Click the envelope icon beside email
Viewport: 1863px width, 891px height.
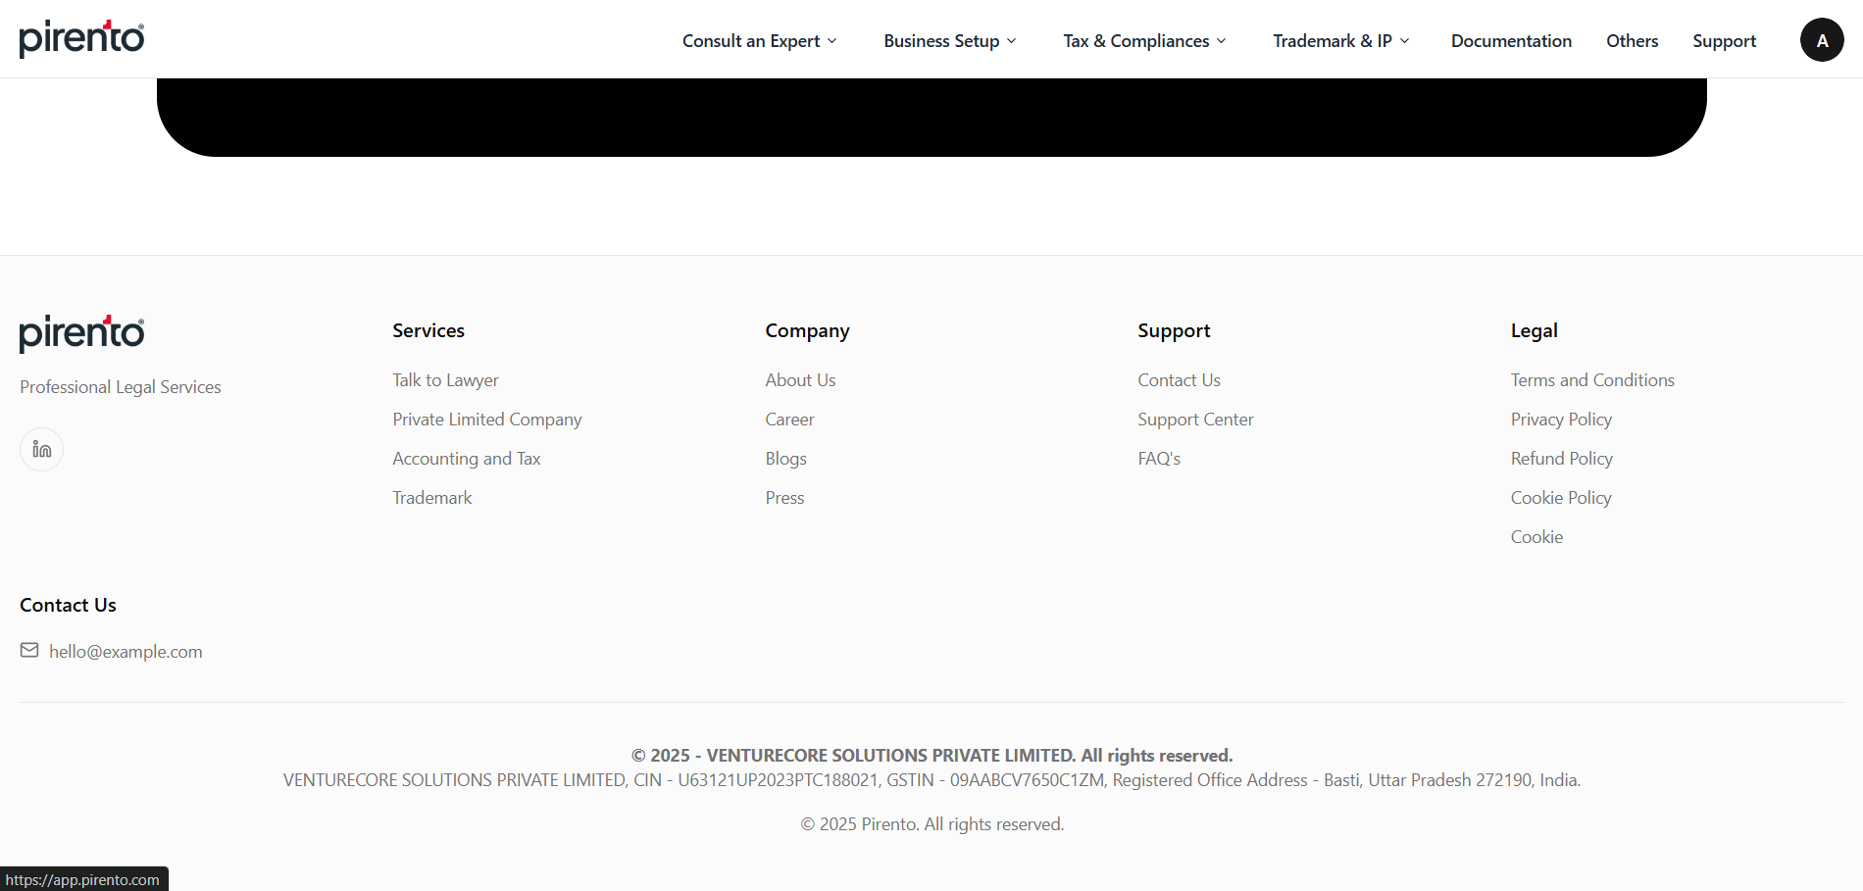(29, 651)
